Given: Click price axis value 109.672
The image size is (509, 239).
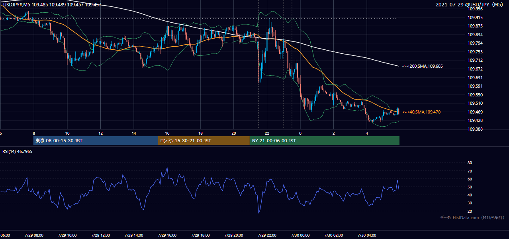Looking at the screenshot, I should point(475,69).
